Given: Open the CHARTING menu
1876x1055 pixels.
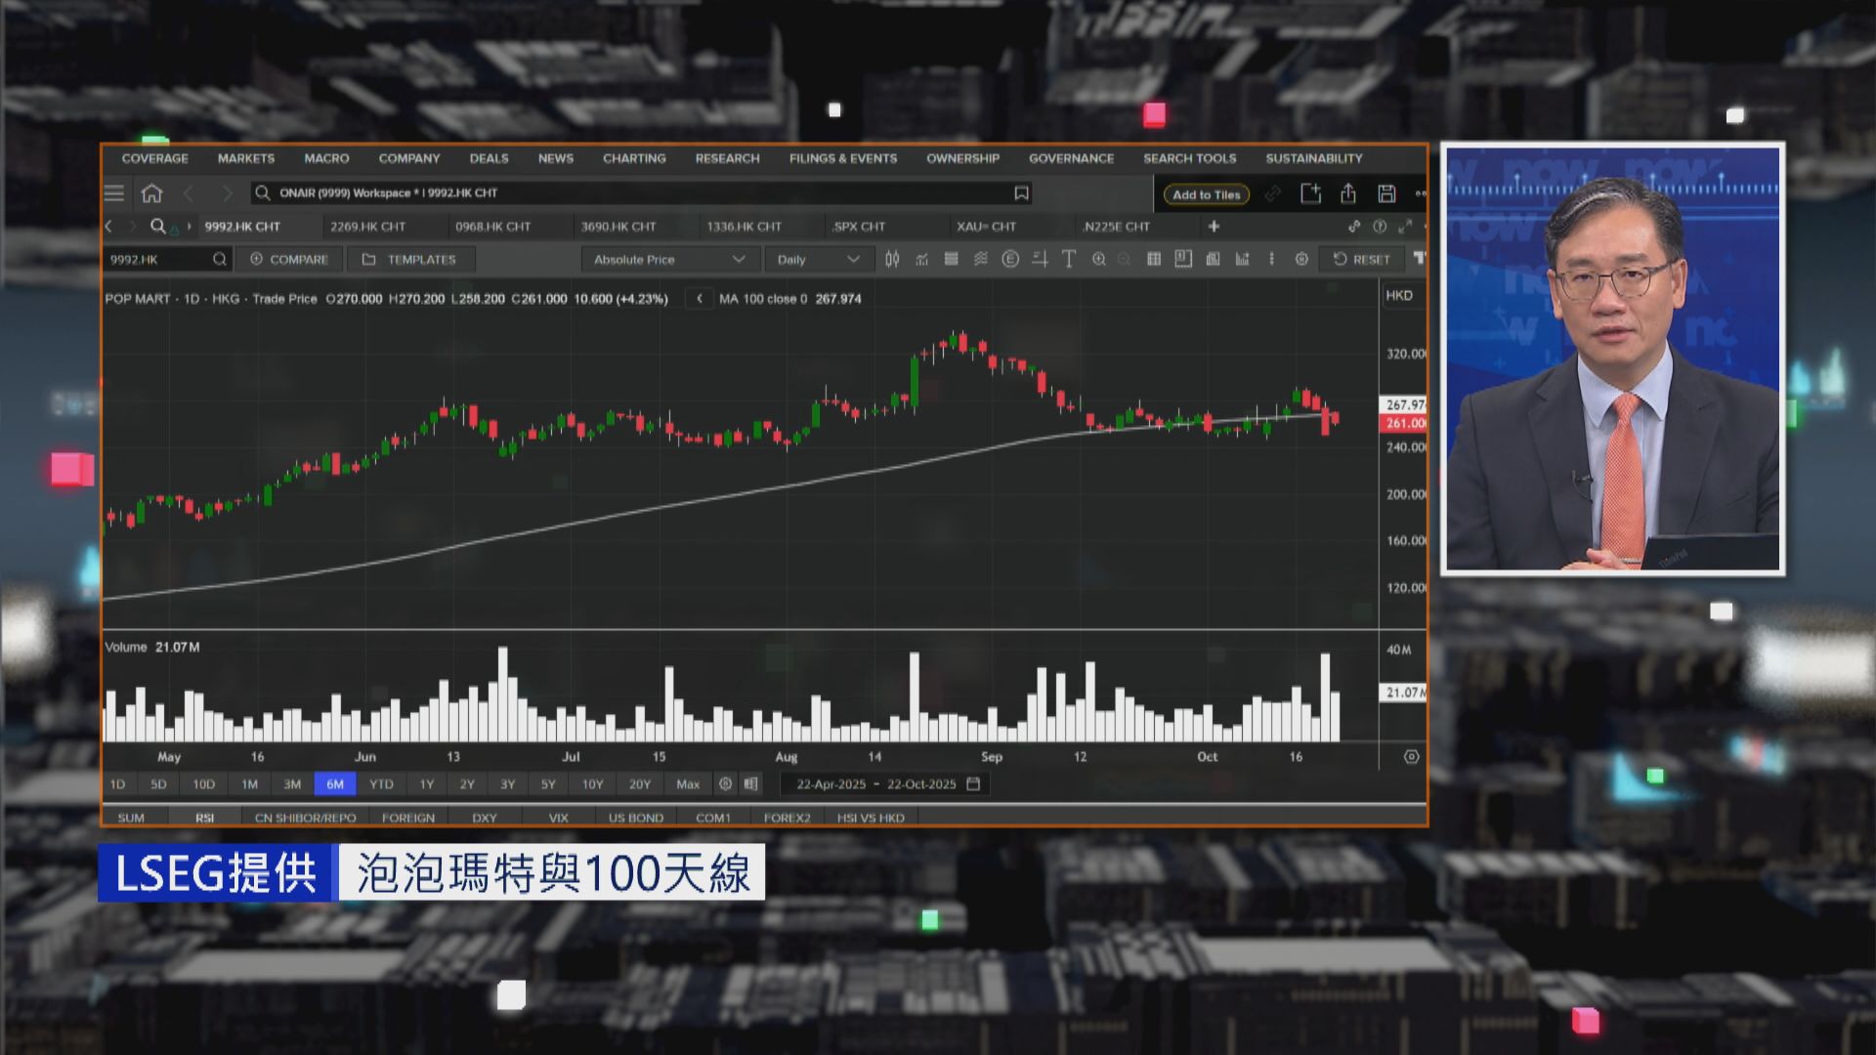Looking at the screenshot, I should (634, 158).
